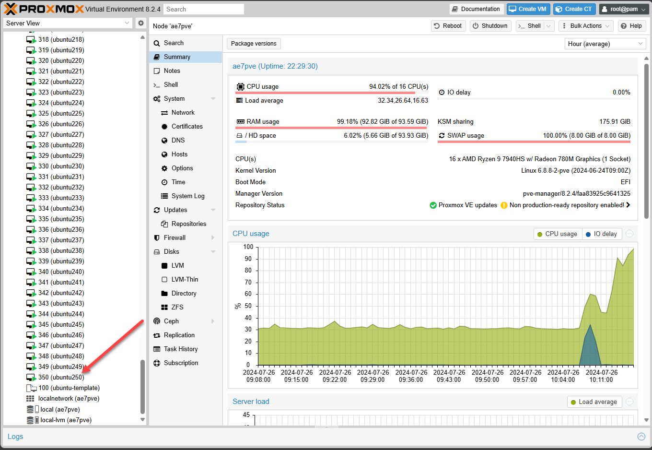
Task: Click the Reboot button
Action: (x=448, y=26)
